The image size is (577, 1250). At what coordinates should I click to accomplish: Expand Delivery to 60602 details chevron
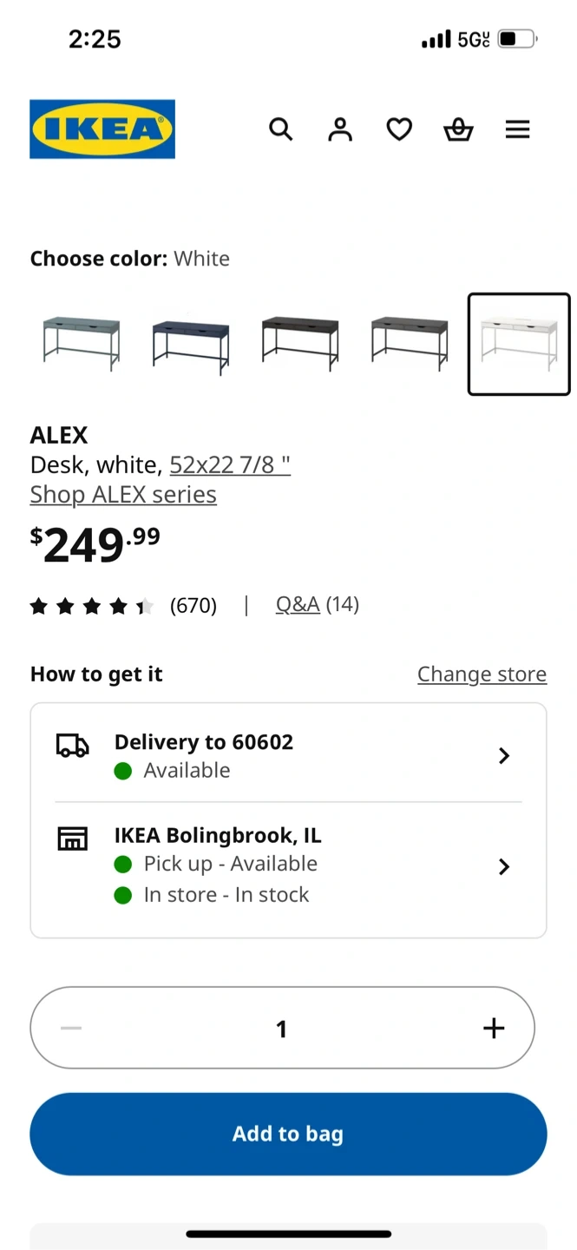(x=504, y=756)
